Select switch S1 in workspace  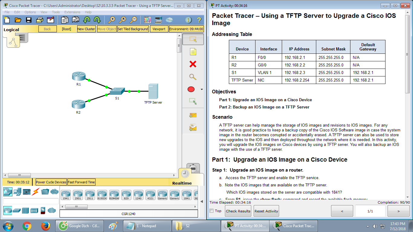(117, 92)
